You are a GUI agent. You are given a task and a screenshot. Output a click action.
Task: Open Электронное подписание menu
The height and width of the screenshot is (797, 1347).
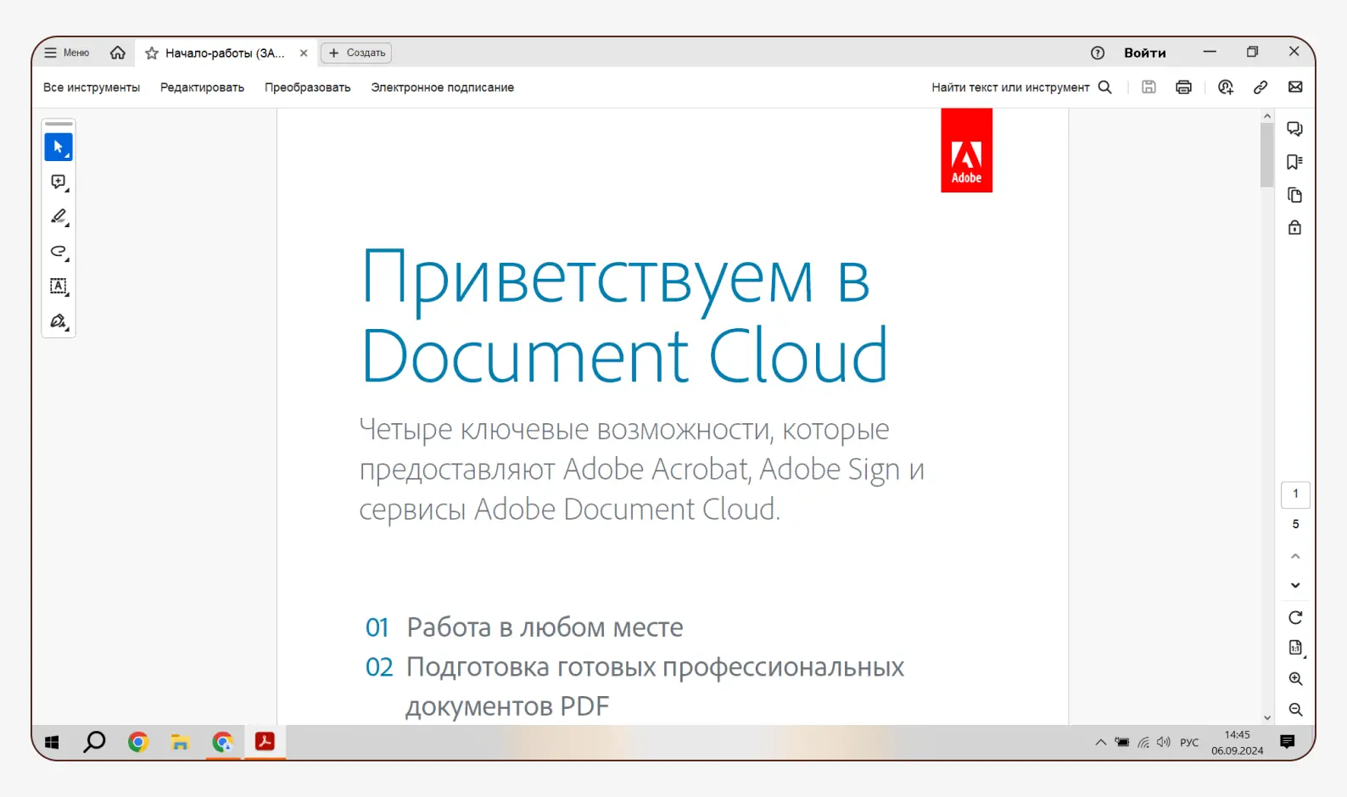point(442,87)
